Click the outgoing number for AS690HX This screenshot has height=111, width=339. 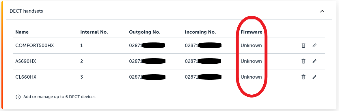pos(147,61)
